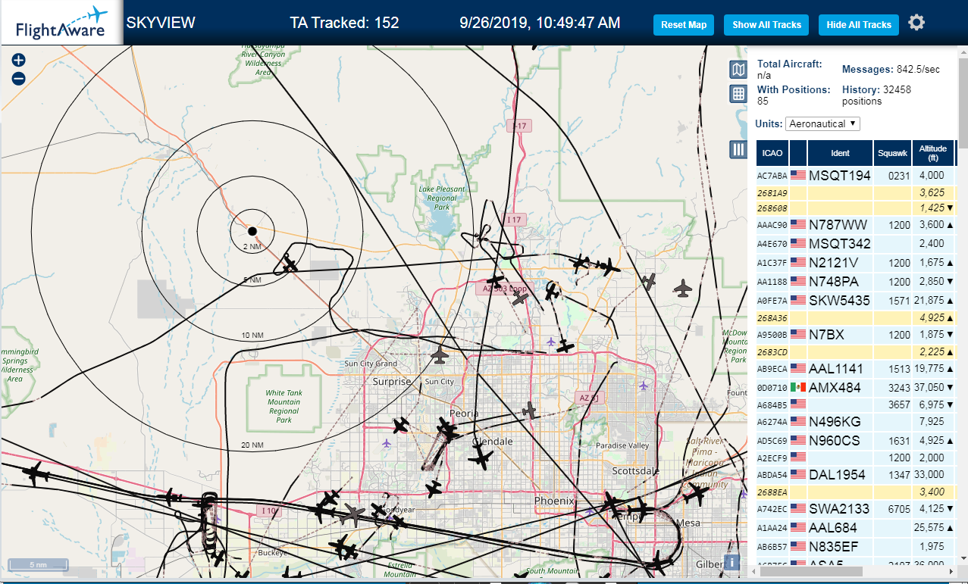Screen dimensions: 968x584
Task: Sort table by Squawk column
Action: 892,153
